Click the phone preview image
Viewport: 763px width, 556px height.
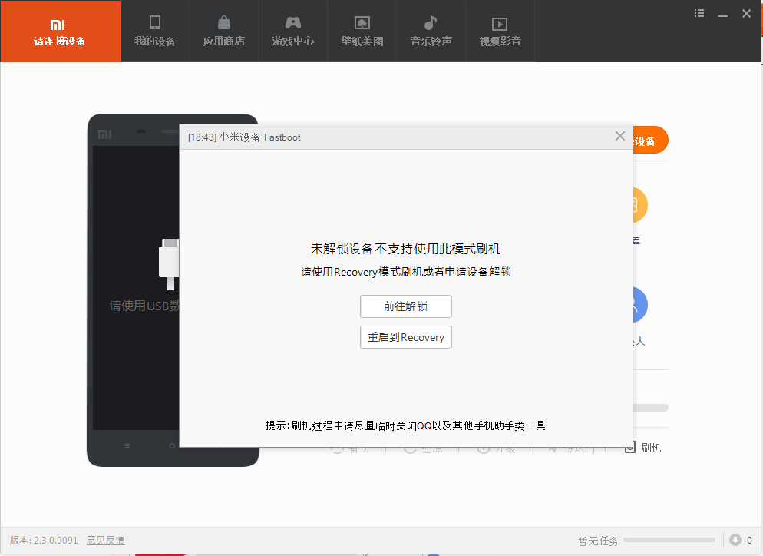click(134, 292)
